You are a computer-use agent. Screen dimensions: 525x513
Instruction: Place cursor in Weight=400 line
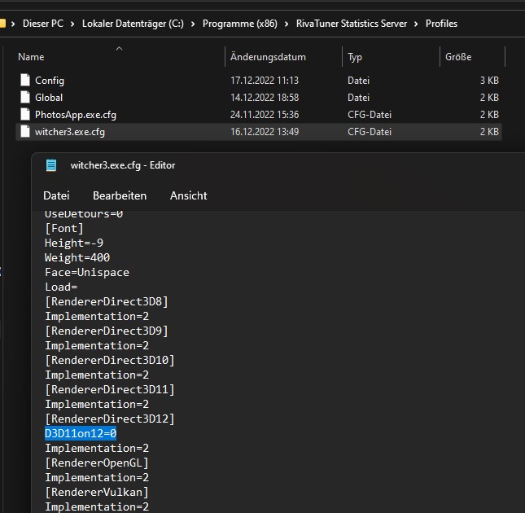click(77, 257)
